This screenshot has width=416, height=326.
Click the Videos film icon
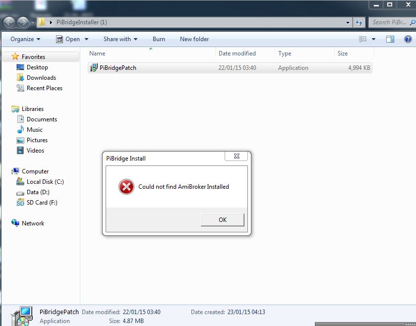pos(20,150)
